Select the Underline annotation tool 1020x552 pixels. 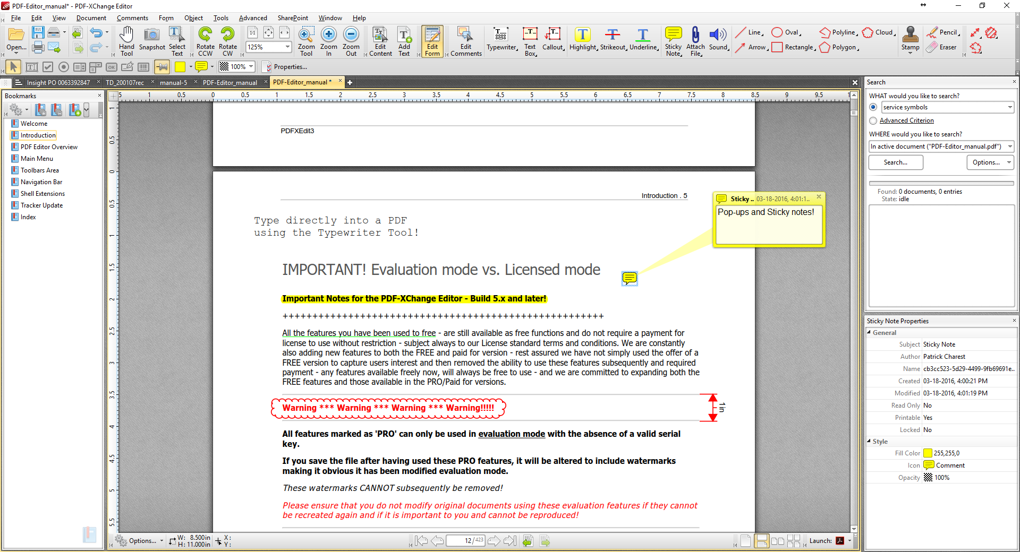coord(643,40)
